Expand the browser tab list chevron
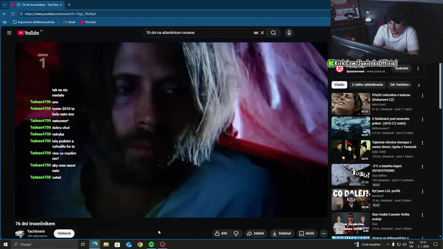This screenshot has height=249, width=443. (4, 5)
